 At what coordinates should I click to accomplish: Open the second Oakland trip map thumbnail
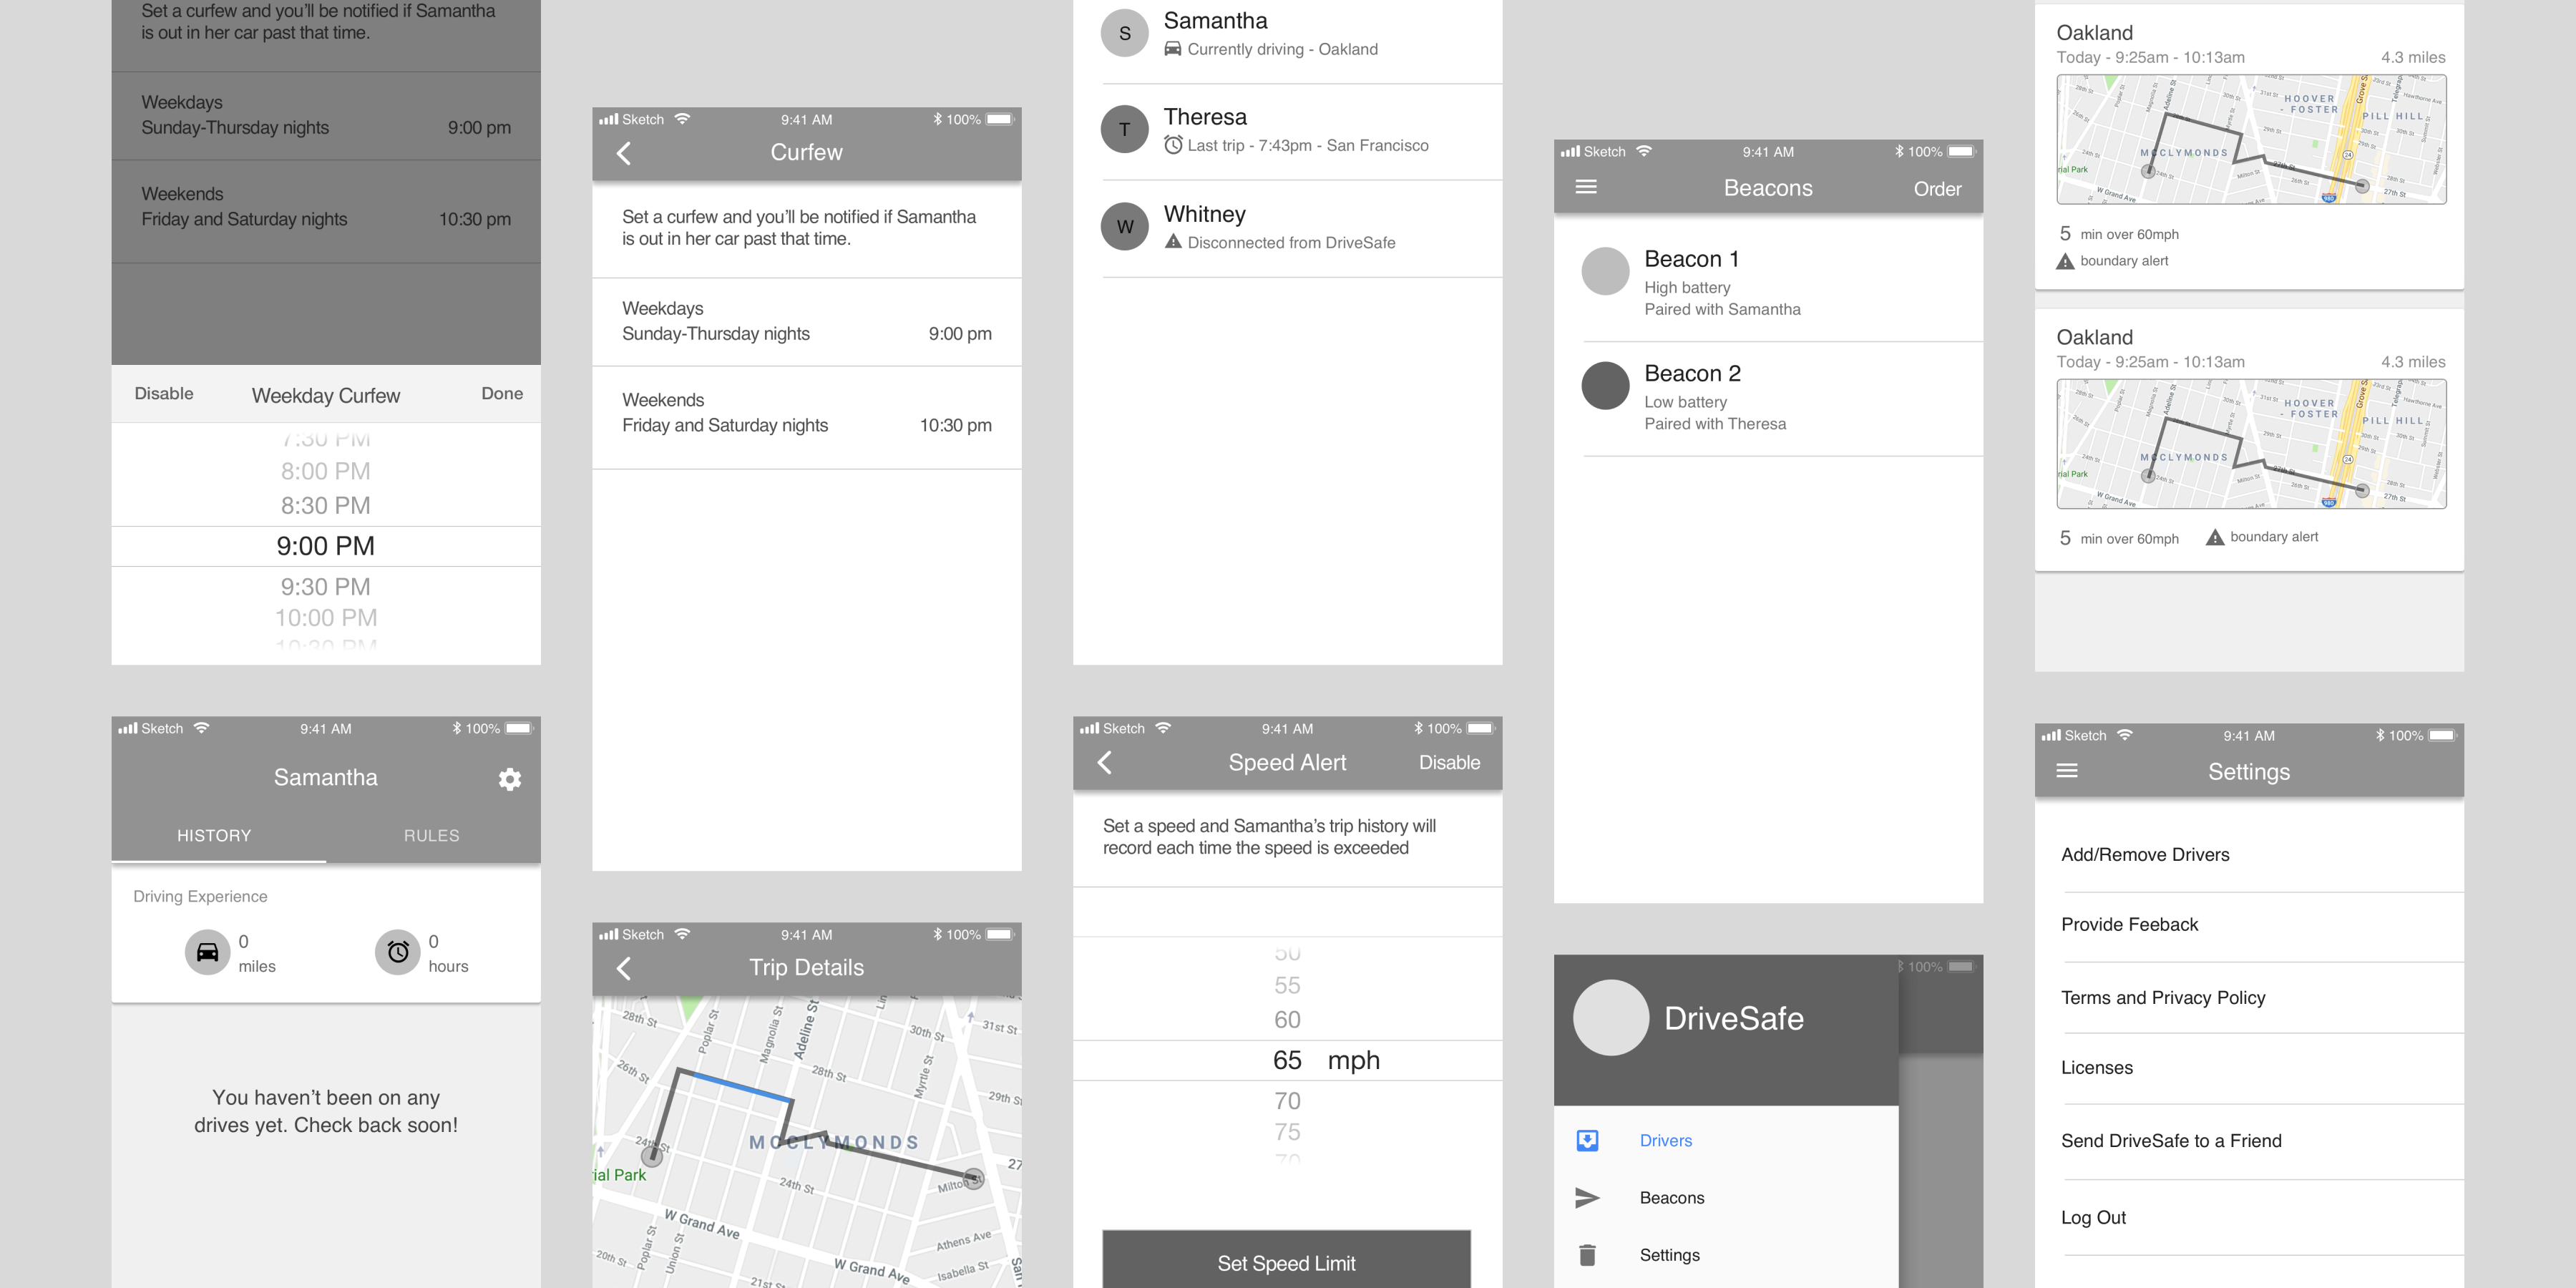coord(2251,444)
